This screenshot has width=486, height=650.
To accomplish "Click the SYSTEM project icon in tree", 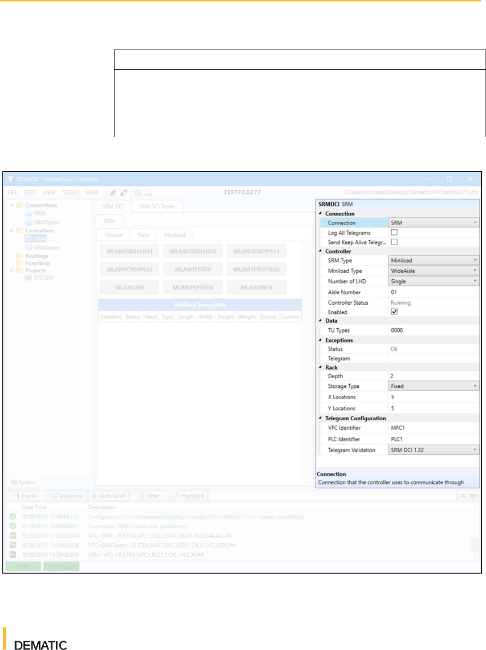I will pyautogui.click(x=28, y=278).
